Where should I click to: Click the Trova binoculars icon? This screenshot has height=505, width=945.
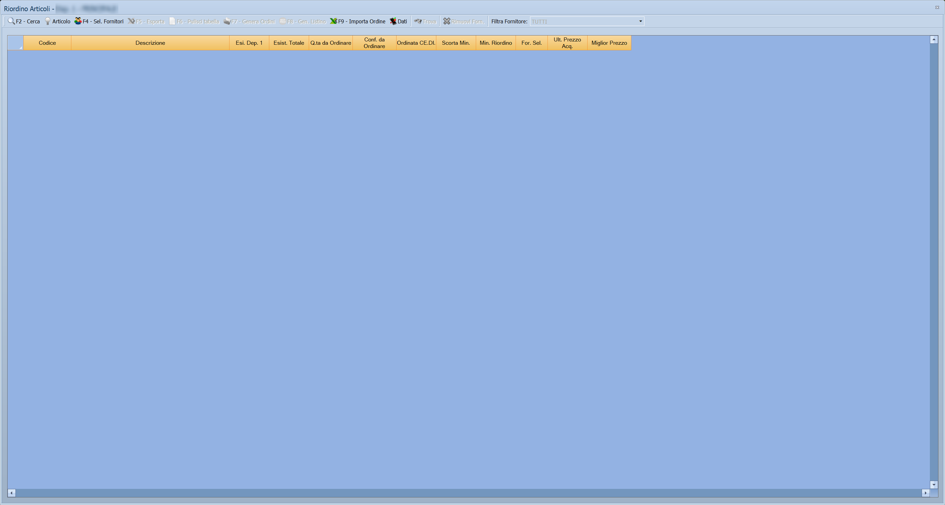[418, 21]
